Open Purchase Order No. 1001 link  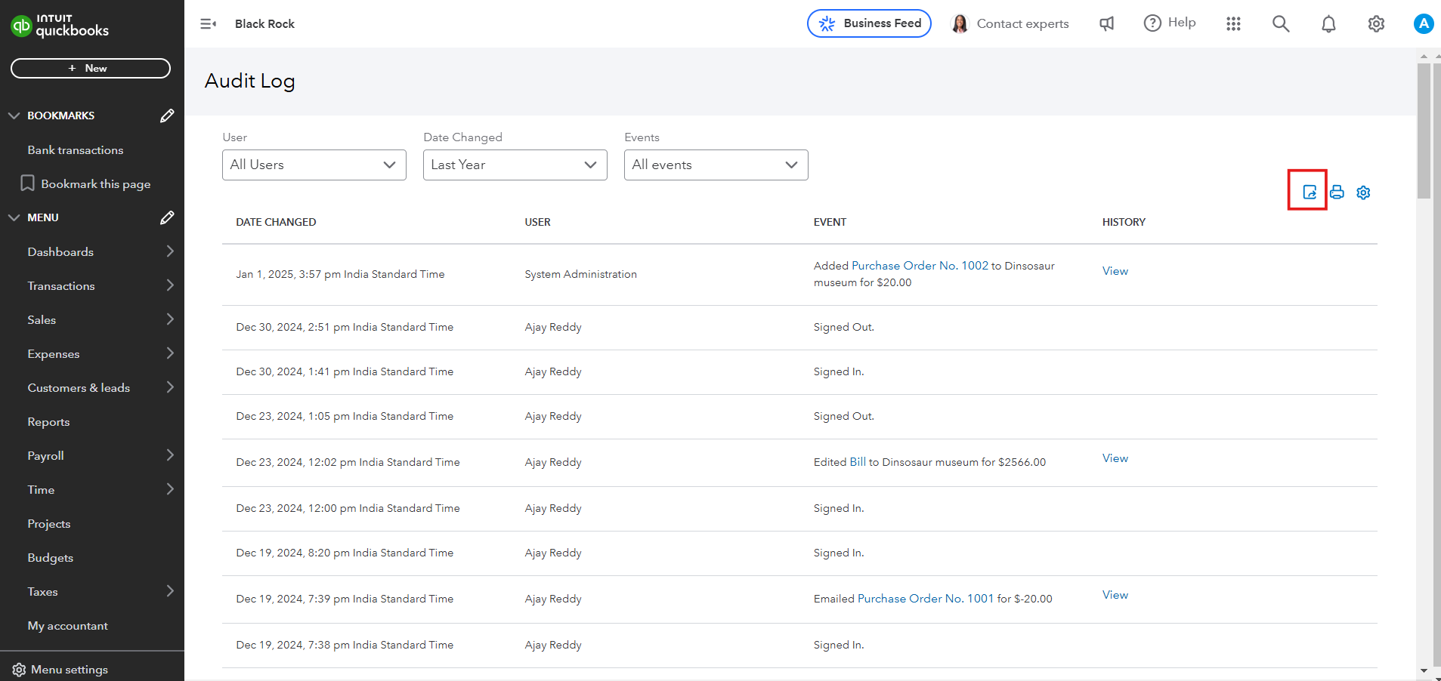926,599
